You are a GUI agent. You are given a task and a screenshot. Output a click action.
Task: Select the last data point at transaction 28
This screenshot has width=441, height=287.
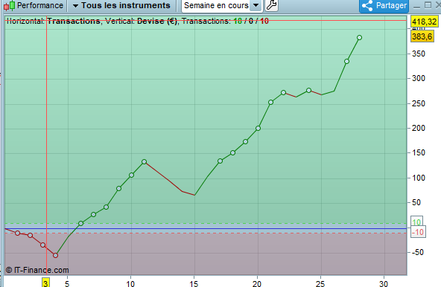tap(359, 38)
